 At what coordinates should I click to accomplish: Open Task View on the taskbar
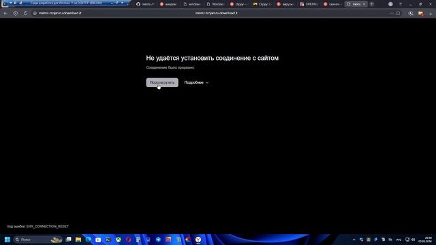pos(68,240)
